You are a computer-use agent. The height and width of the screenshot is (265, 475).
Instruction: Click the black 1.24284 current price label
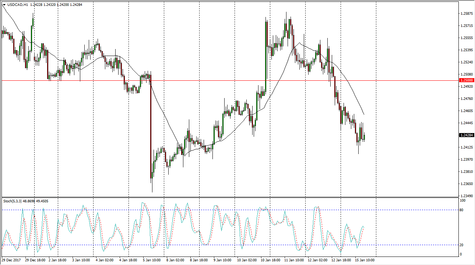point(467,135)
